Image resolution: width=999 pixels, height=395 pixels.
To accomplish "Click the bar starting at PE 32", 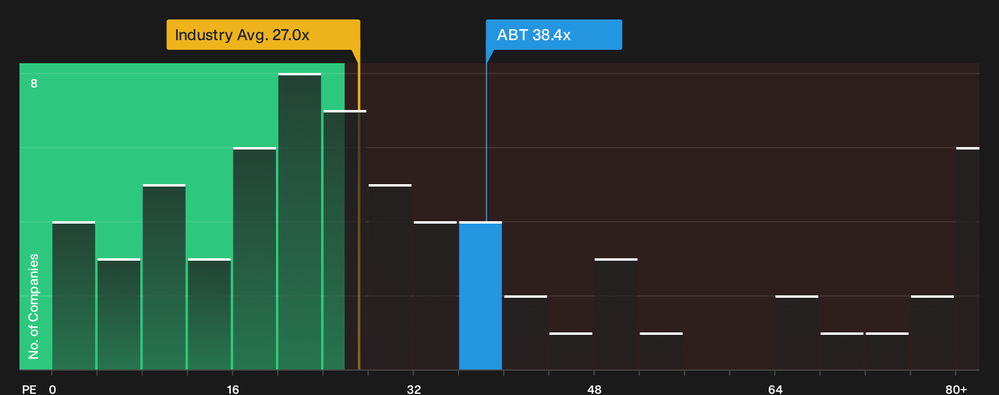I will [436, 295].
